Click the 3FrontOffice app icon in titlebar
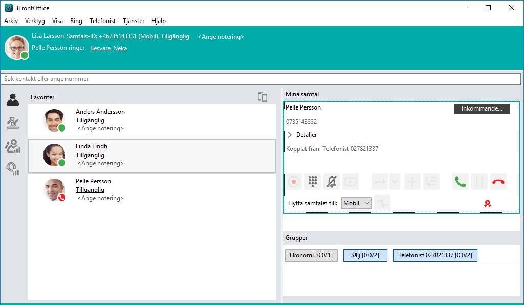This screenshot has width=524, height=305. point(9,8)
